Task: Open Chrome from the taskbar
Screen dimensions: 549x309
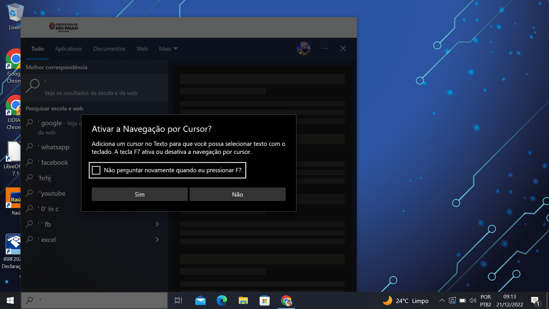Action: point(286,300)
